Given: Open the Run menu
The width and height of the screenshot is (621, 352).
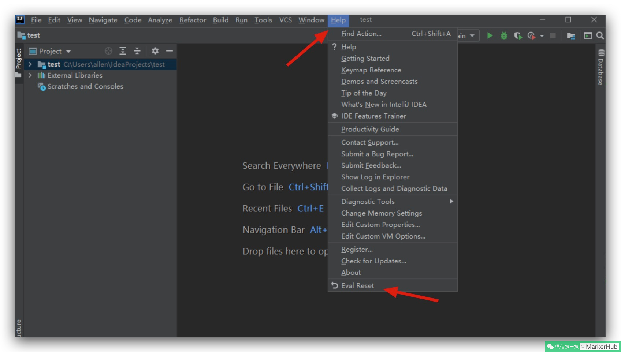Looking at the screenshot, I should point(241,20).
